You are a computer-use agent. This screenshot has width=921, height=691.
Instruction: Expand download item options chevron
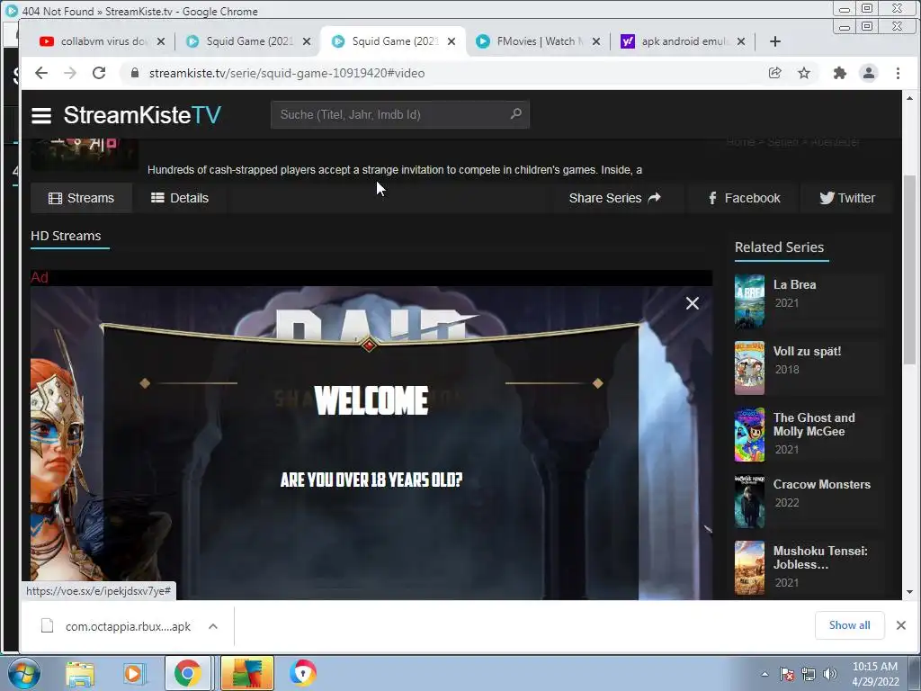pos(213,626)
